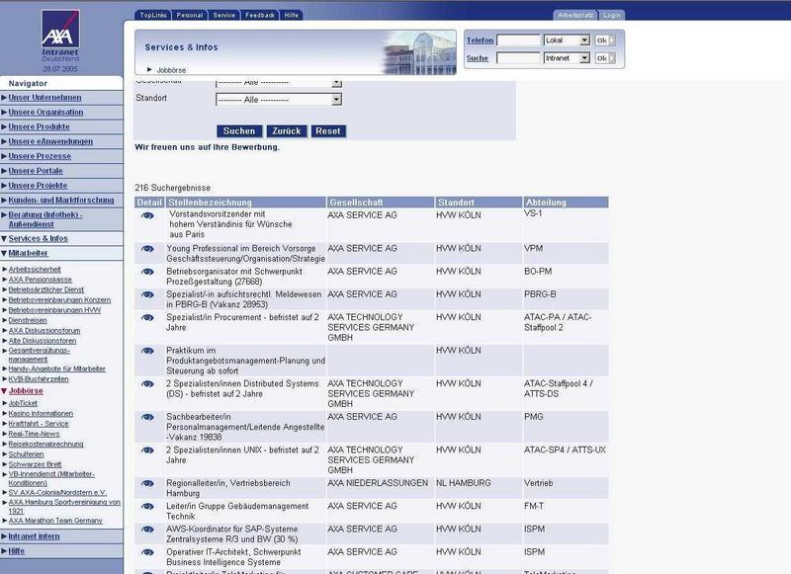The height and width of the screenshot is (574, 791).
Task: Open detail icon for Leiter/in Gebäudemanagement Technik
Action: coord(147,507)
